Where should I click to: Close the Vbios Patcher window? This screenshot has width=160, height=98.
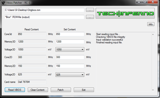[153, 2]
